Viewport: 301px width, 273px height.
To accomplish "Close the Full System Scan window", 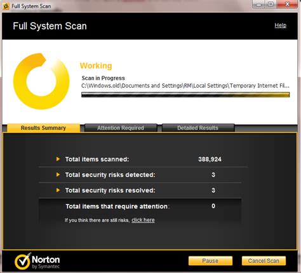I will [x=287, y=4].
